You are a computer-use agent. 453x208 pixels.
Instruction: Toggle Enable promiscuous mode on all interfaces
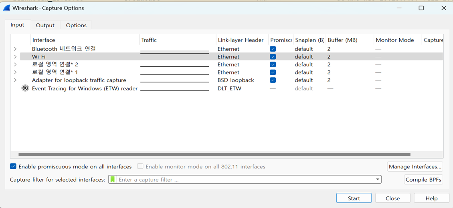coord(13,166)
